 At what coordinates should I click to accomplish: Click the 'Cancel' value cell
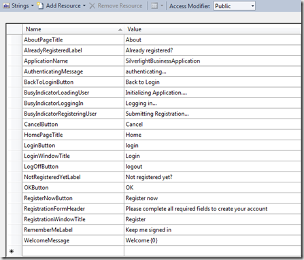[x=212, y=124]
